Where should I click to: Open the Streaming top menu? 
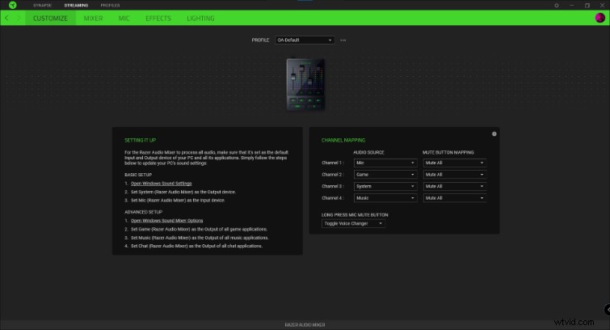76,6
